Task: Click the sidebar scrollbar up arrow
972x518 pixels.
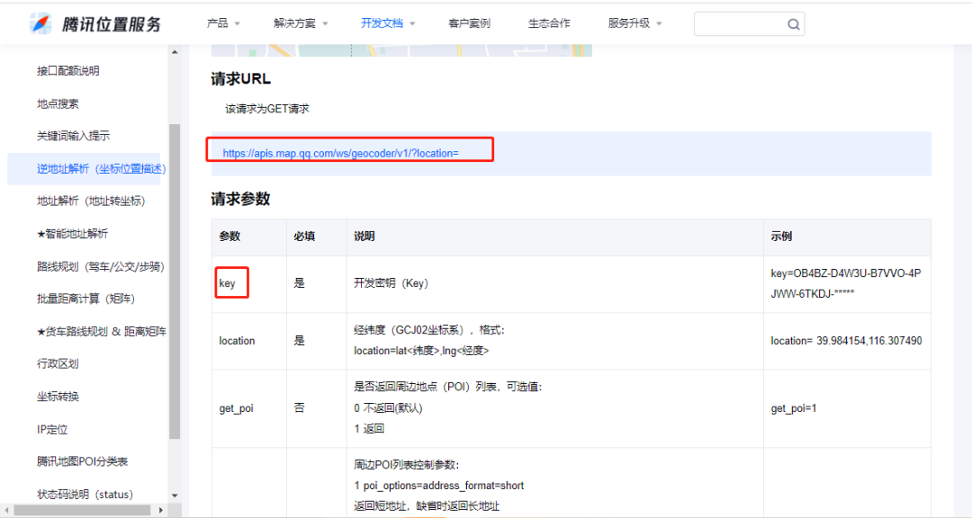Action: point(175,51)
